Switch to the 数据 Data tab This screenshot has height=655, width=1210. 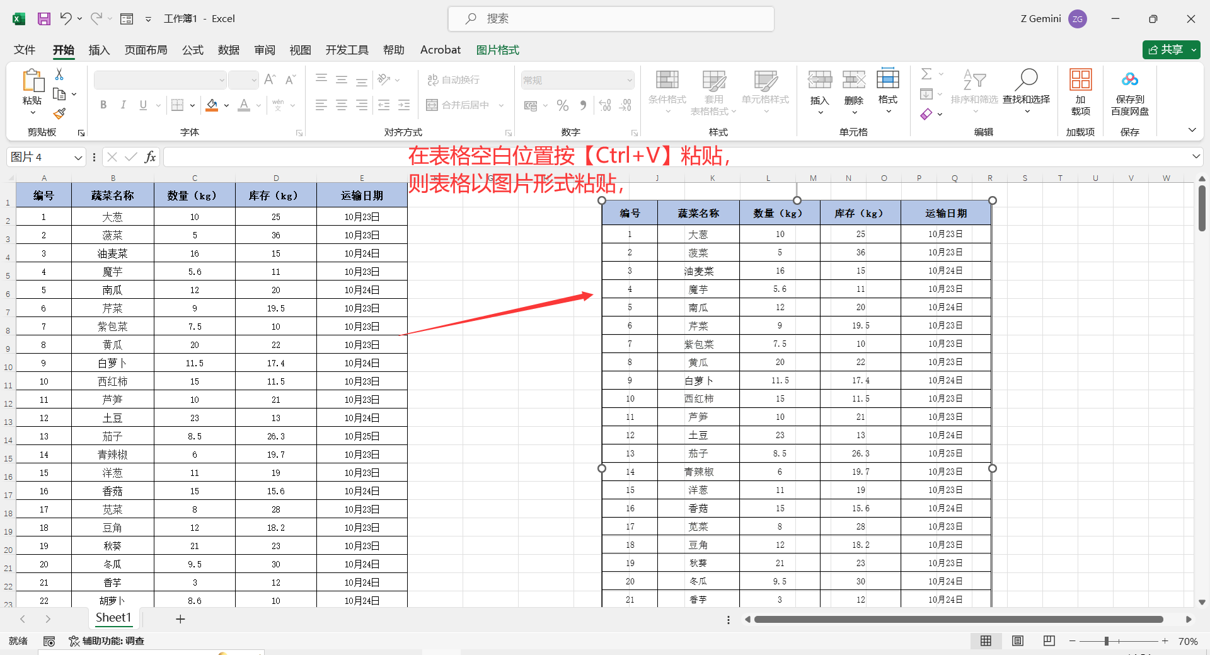pyautogui.click(x=229, y=50)
